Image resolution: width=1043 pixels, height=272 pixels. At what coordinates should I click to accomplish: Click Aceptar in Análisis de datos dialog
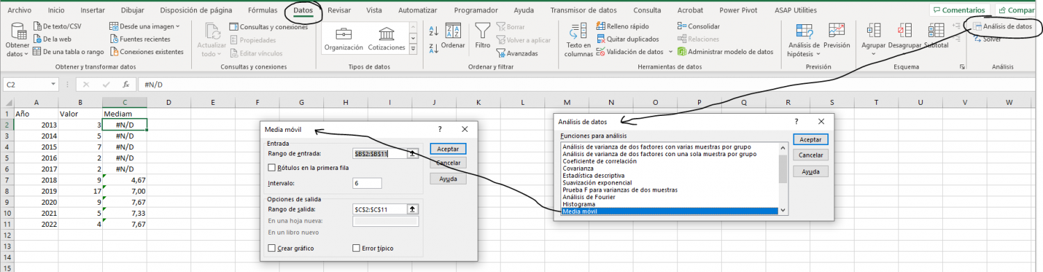810,140
